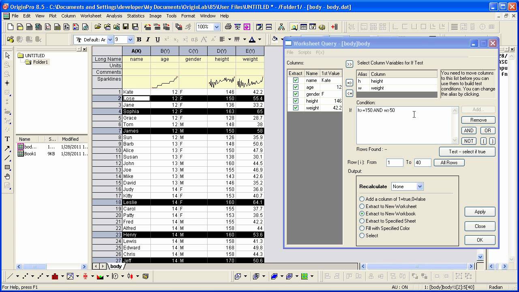Insert AND operator into condition
The height and width of the screenshot is (292, 519).
469,131
